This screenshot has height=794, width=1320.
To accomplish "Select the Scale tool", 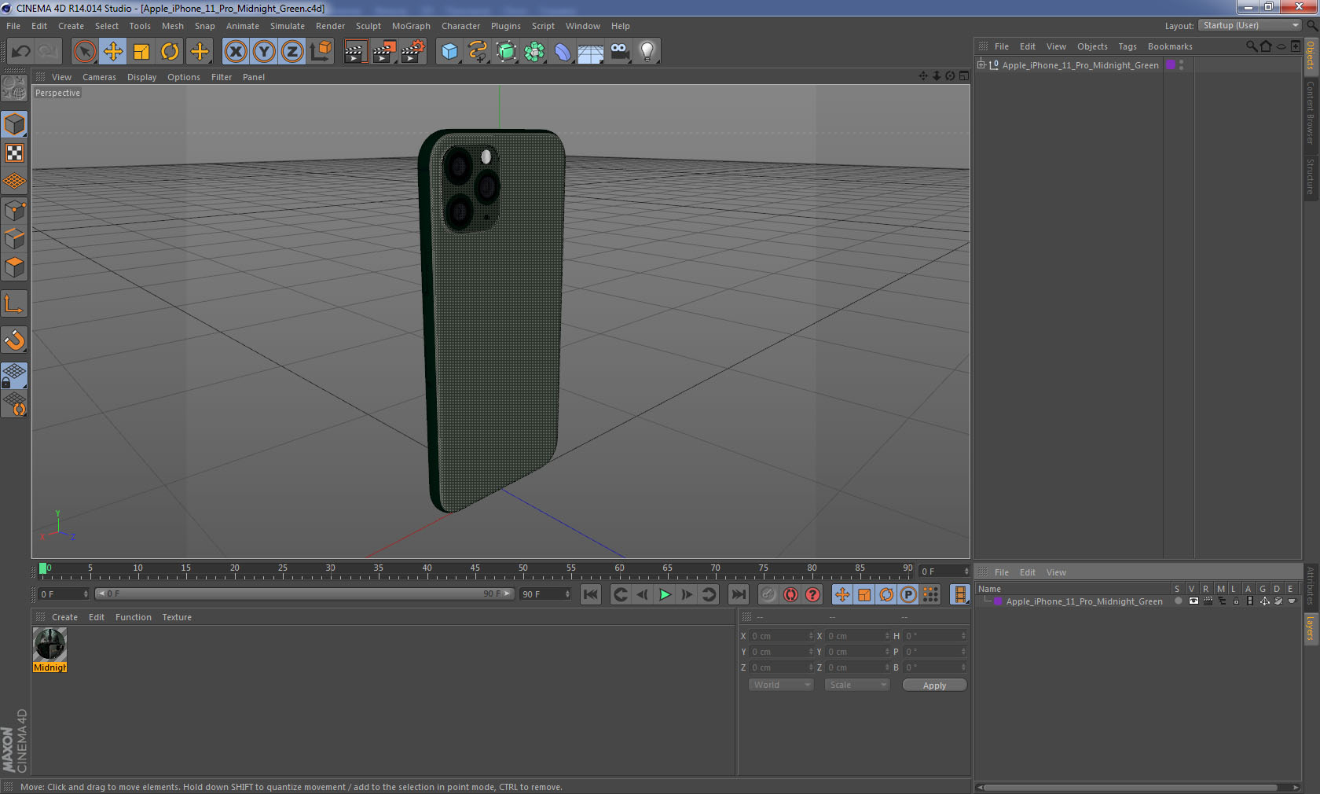I will (141, 52).
